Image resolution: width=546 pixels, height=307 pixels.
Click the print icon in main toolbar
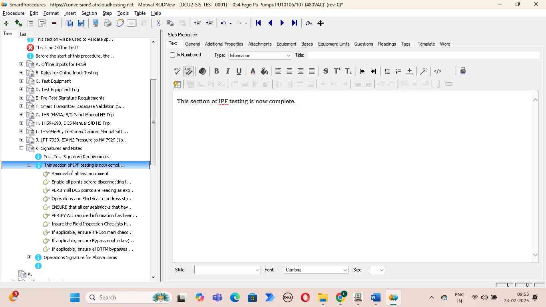pos(108,23)
